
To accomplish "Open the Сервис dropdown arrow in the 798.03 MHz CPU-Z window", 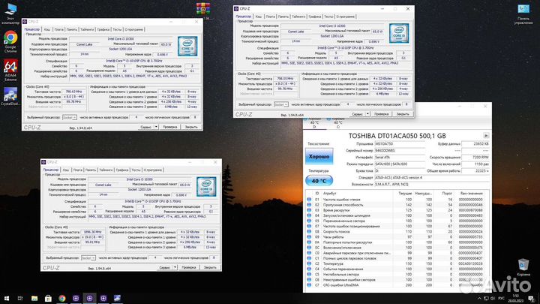I will click(367, 114).
